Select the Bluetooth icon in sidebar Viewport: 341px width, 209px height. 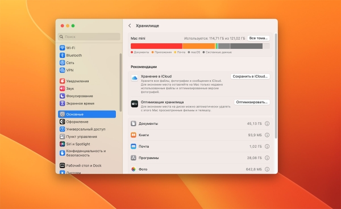(x=62, y=55)
